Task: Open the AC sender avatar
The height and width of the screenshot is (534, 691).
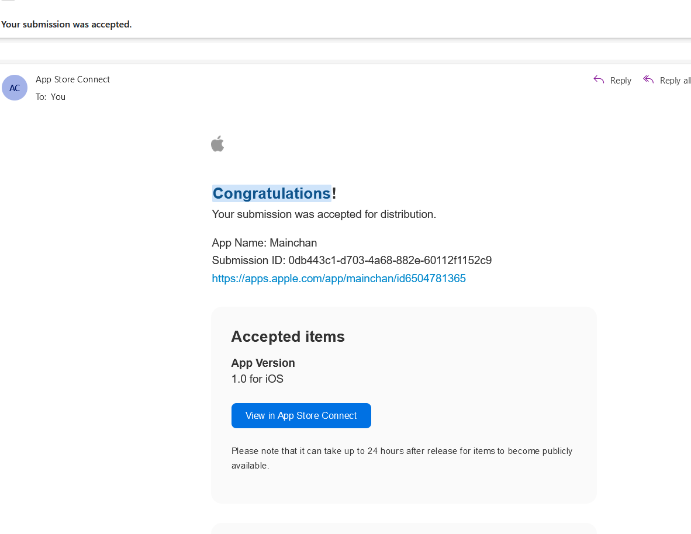Action: pos(15,88)
